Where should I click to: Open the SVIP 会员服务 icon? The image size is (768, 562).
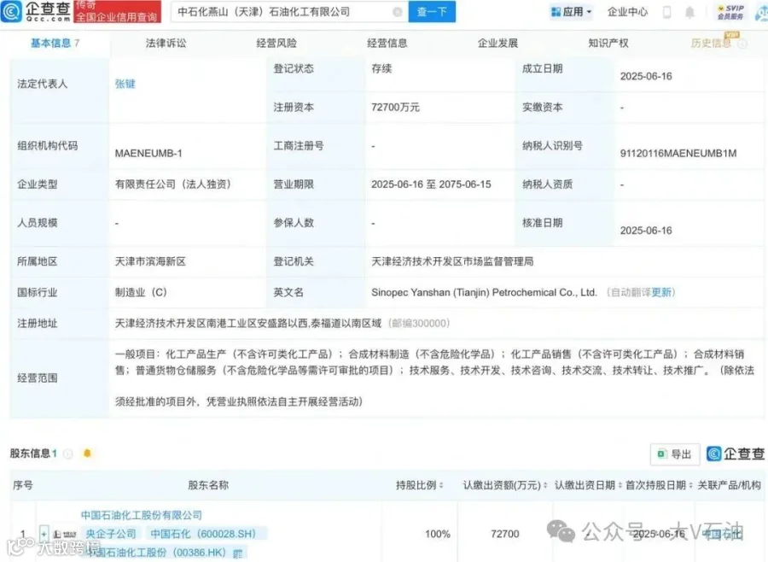point(730,12)
